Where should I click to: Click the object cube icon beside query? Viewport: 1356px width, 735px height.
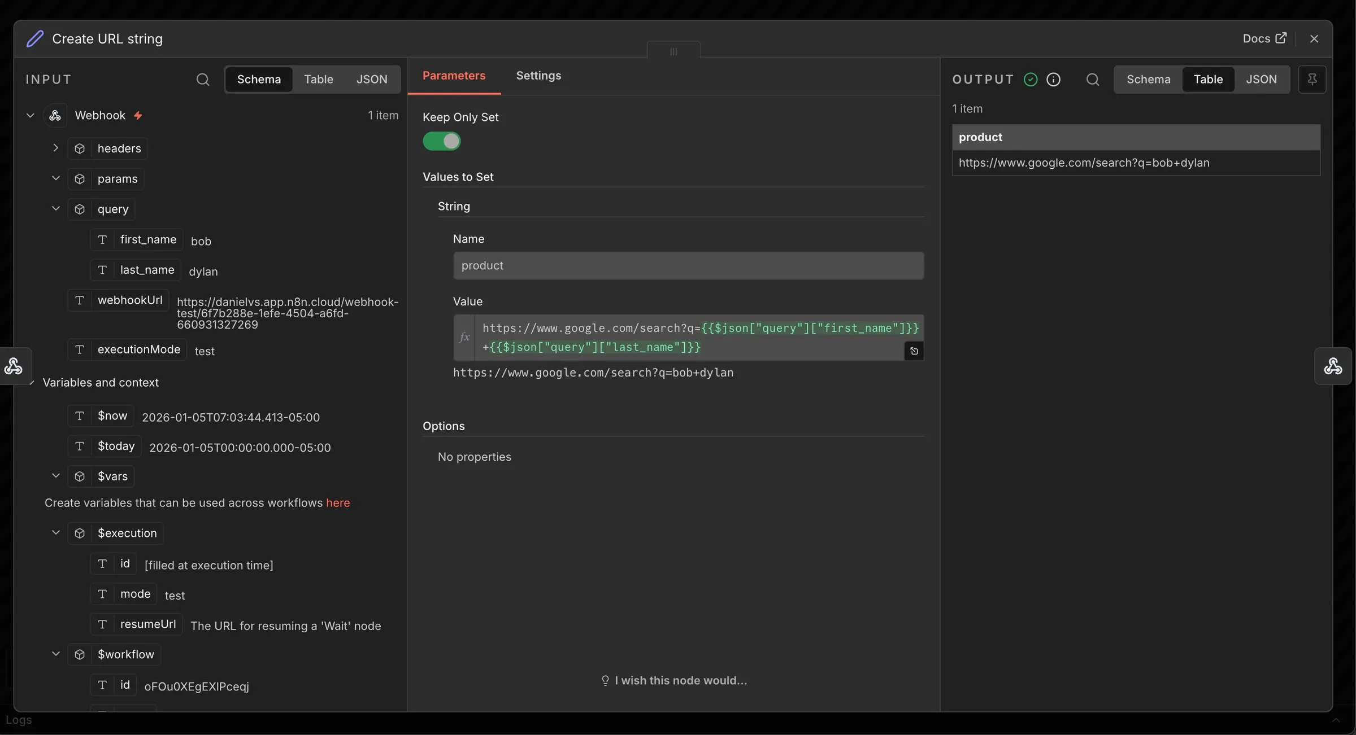pos(80,209)
